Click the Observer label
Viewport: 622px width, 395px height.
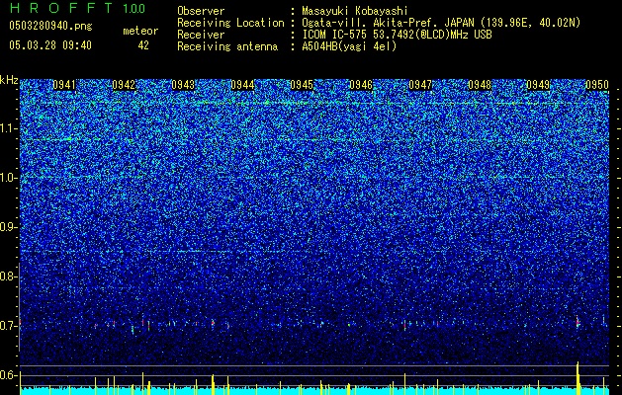[x=201, y=11]
